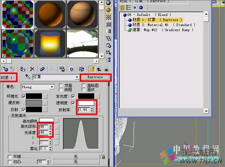Adjust the 高光级别 95 spinner arrows
Screen dimensions: 225x167
[x=50, y=127]
